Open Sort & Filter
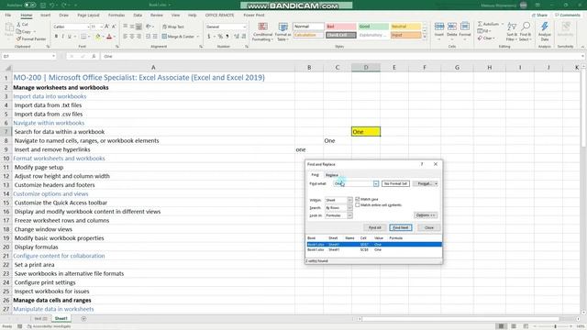This screenshot has height=330, width=587. [x=512, y=31]
